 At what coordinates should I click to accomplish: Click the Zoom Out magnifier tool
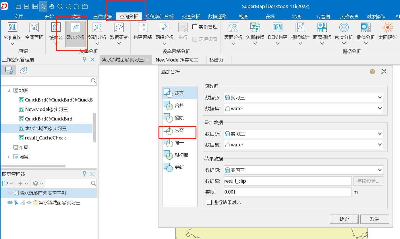pyautogui.click(x=68, y=6)
